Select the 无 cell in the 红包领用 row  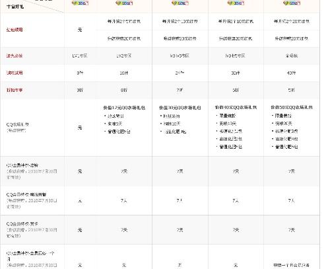[x=80, y=30]
